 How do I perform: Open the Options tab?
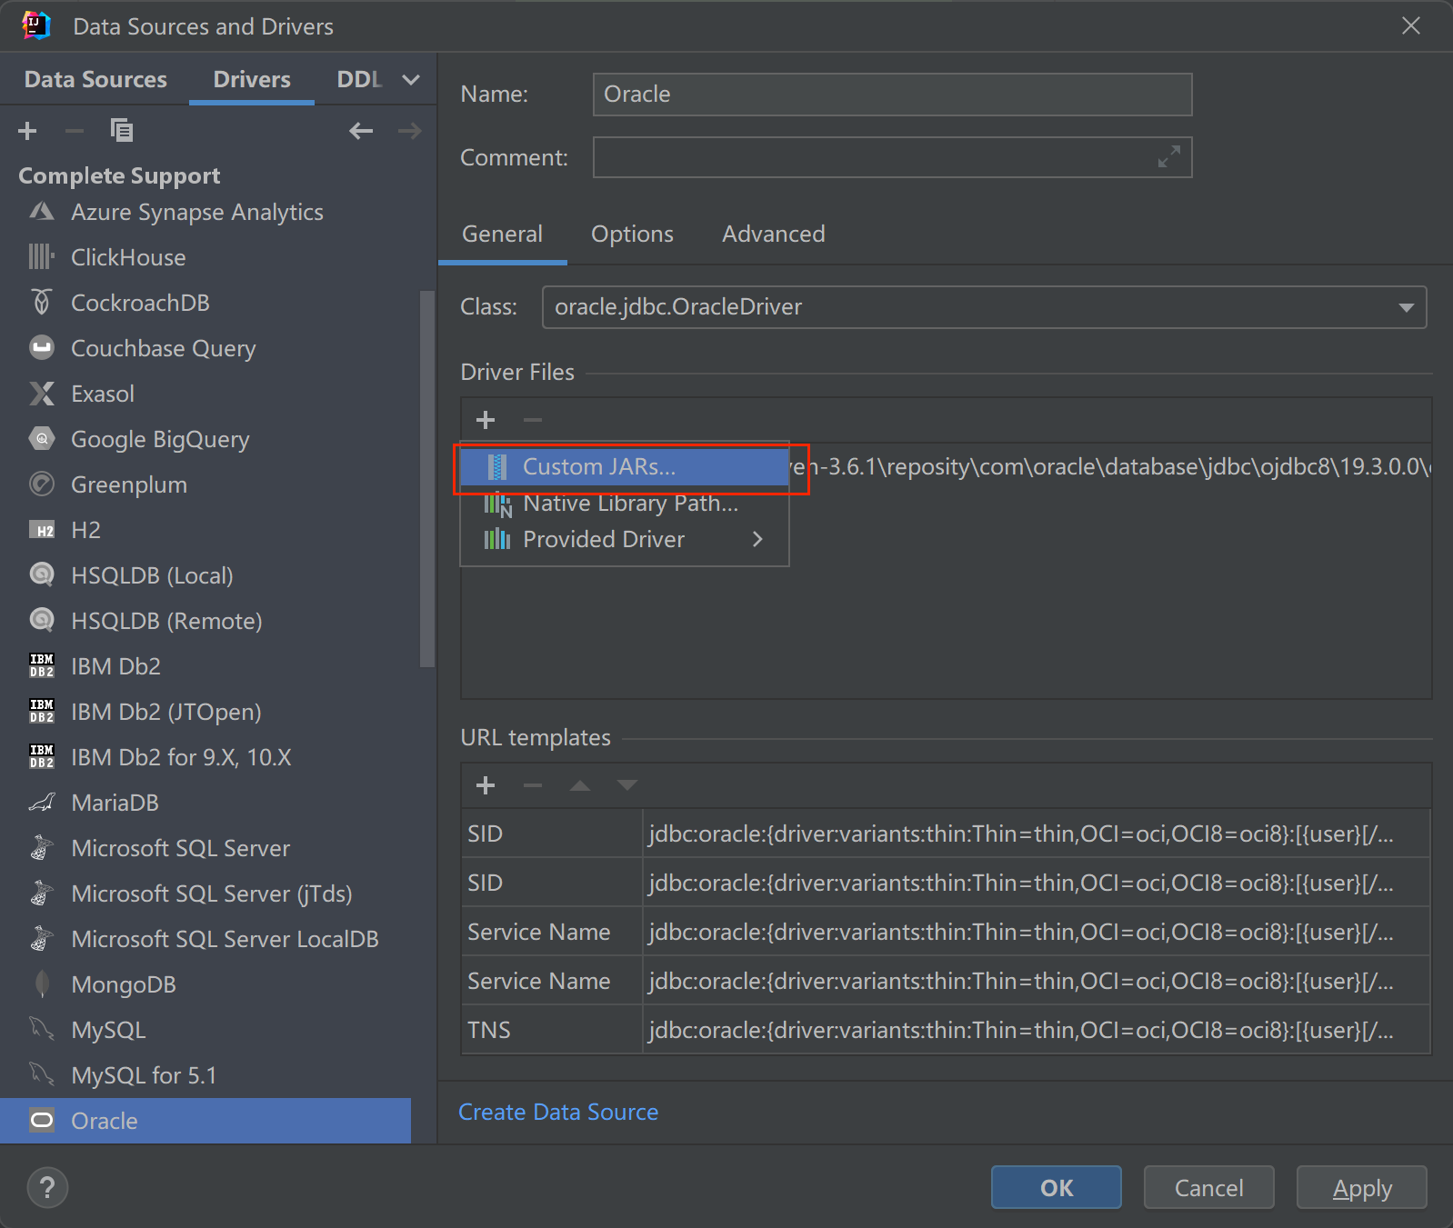pyautogui.click(x=632, y=235)
